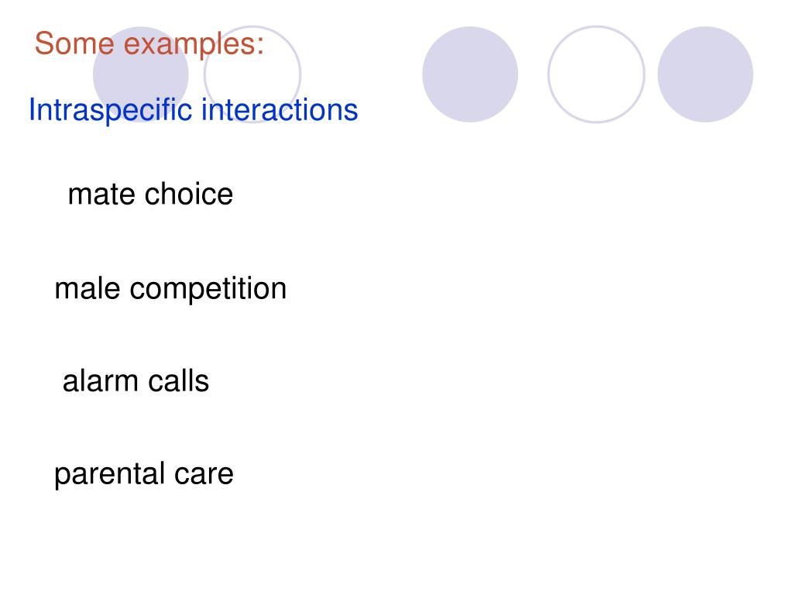This screenshot has height=595, width=793.
Task: Select the outlined circle overlapping the "examples:" text
Action: [252, 74]
